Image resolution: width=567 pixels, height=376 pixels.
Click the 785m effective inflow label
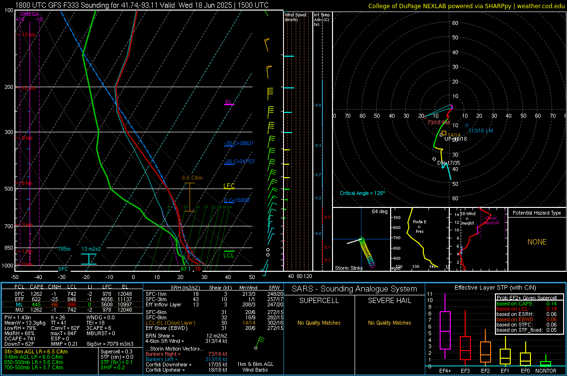click(64, 249)
